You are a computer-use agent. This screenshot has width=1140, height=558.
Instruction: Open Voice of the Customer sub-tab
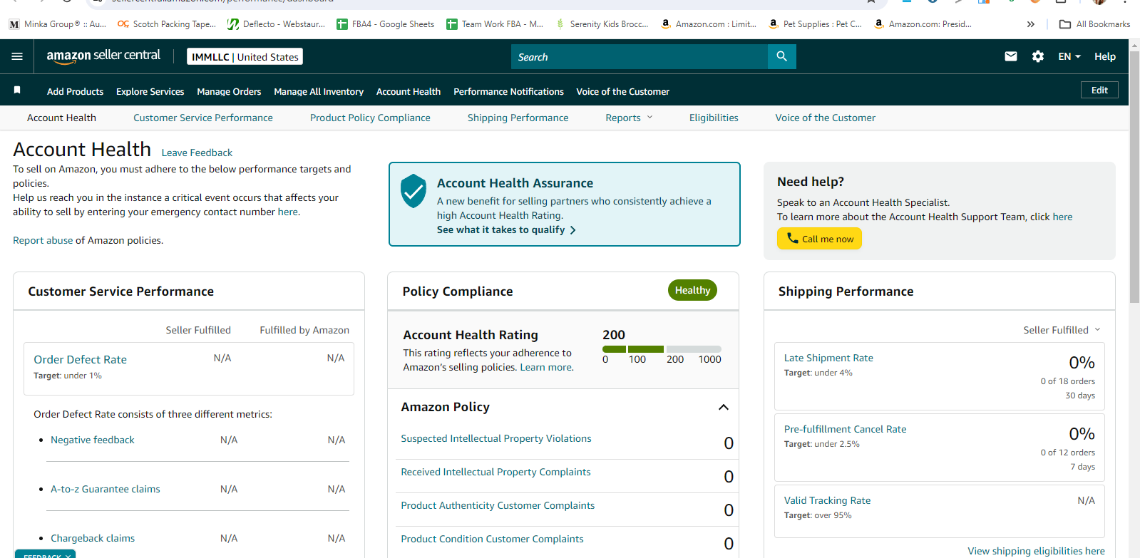tap(826, 118)
